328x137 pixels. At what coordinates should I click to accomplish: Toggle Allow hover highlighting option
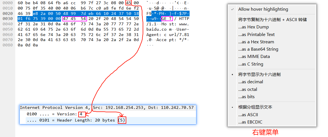[263, 9]
